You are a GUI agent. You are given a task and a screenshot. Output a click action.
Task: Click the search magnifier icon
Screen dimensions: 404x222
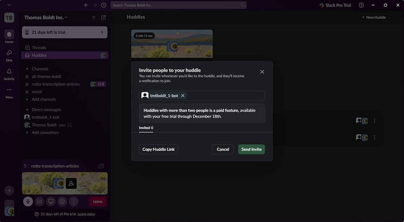242,5
